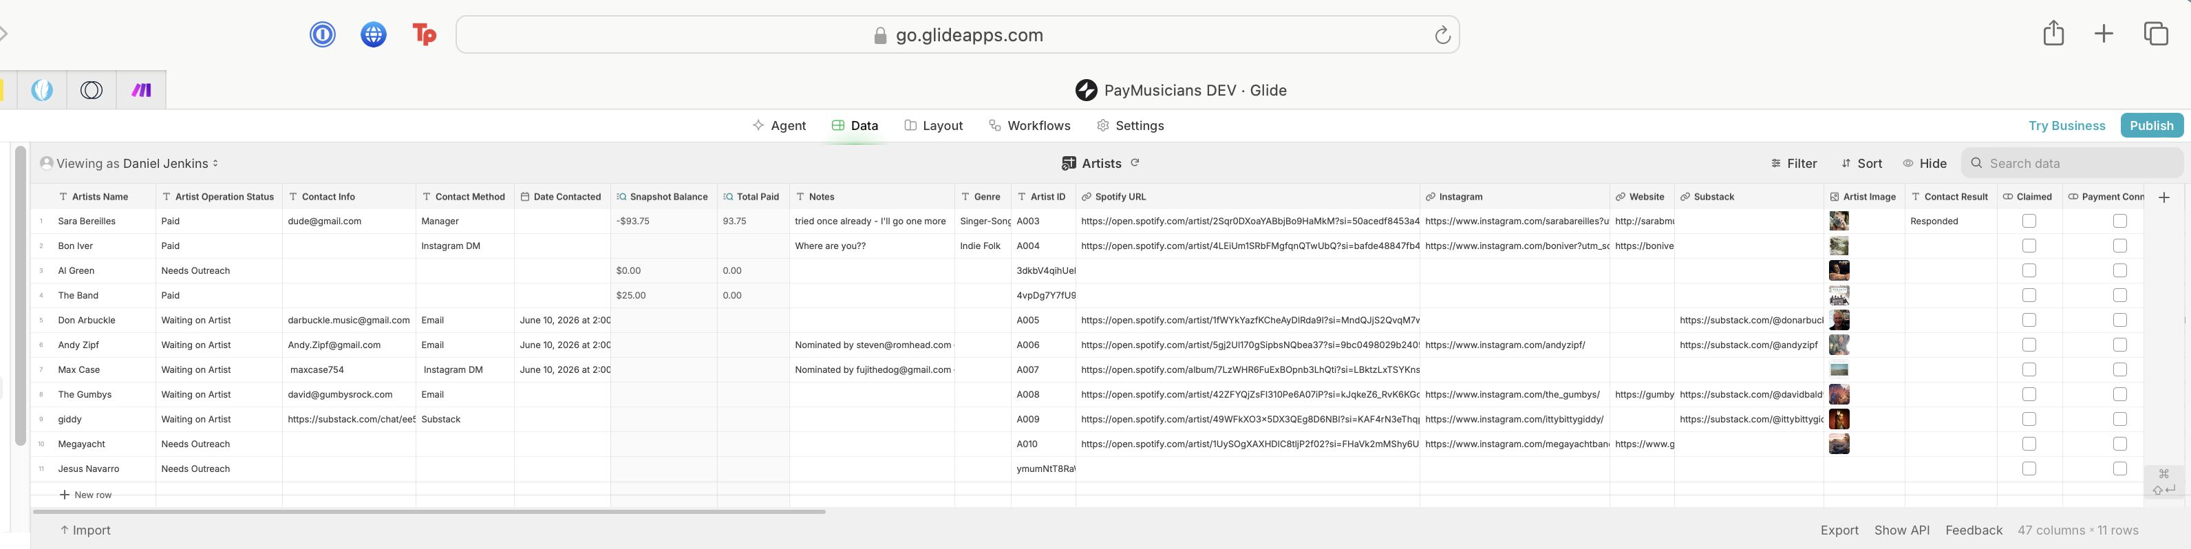
Task: Open the Viewing as Daniel Jenkins dropdown
Action: tap(129, 163)
